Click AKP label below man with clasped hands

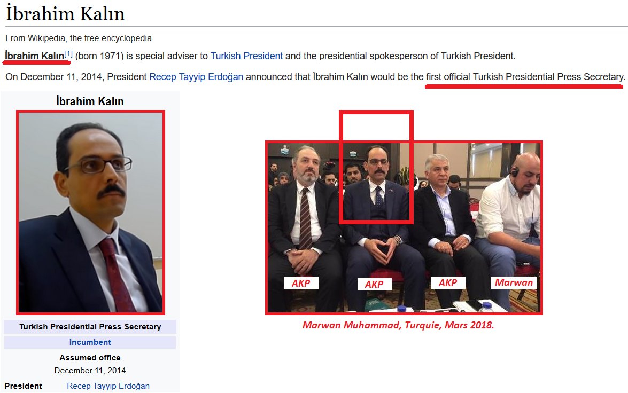pyautogui.click(x=374, y=284)
